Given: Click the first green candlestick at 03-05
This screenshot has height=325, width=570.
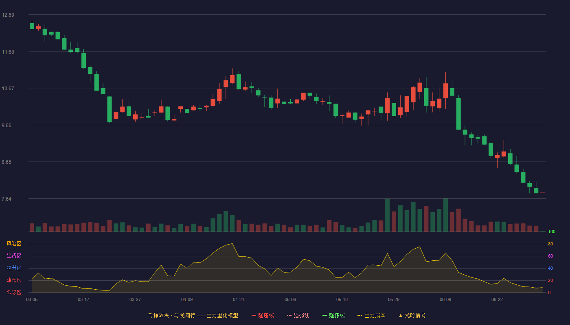Looking at the screenshot, I should pos(32,26).
